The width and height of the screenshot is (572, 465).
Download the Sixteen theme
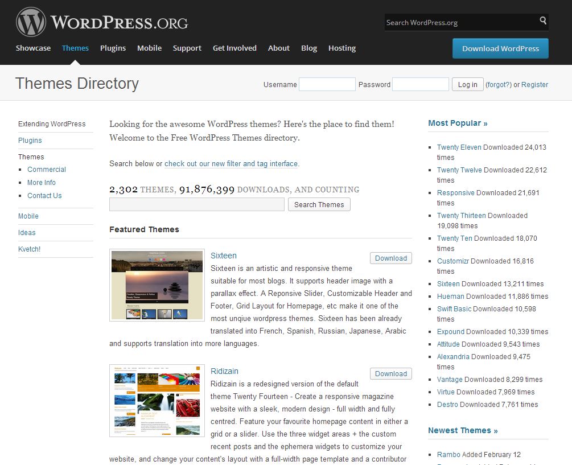390,258
